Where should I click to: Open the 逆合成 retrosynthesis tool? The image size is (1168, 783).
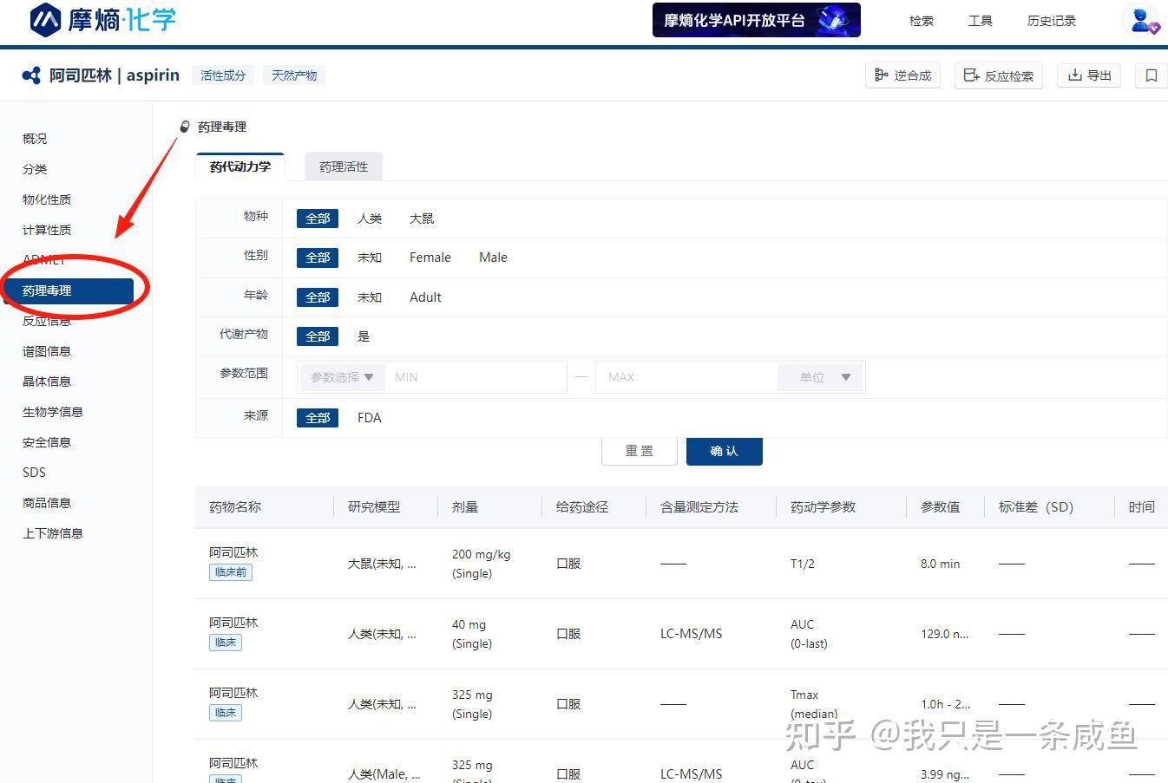coord(902,75)
